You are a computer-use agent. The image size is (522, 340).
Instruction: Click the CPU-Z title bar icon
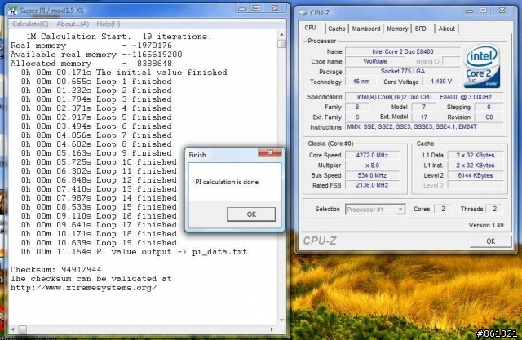coord(303,13)
